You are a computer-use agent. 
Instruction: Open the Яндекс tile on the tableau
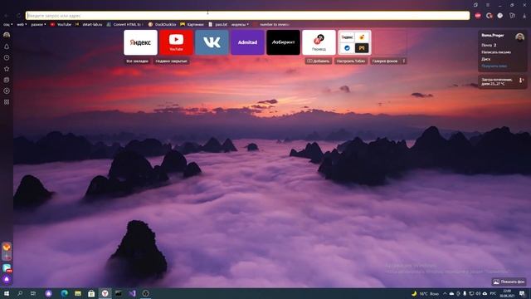pyautogui.click(x=140, y=42)
